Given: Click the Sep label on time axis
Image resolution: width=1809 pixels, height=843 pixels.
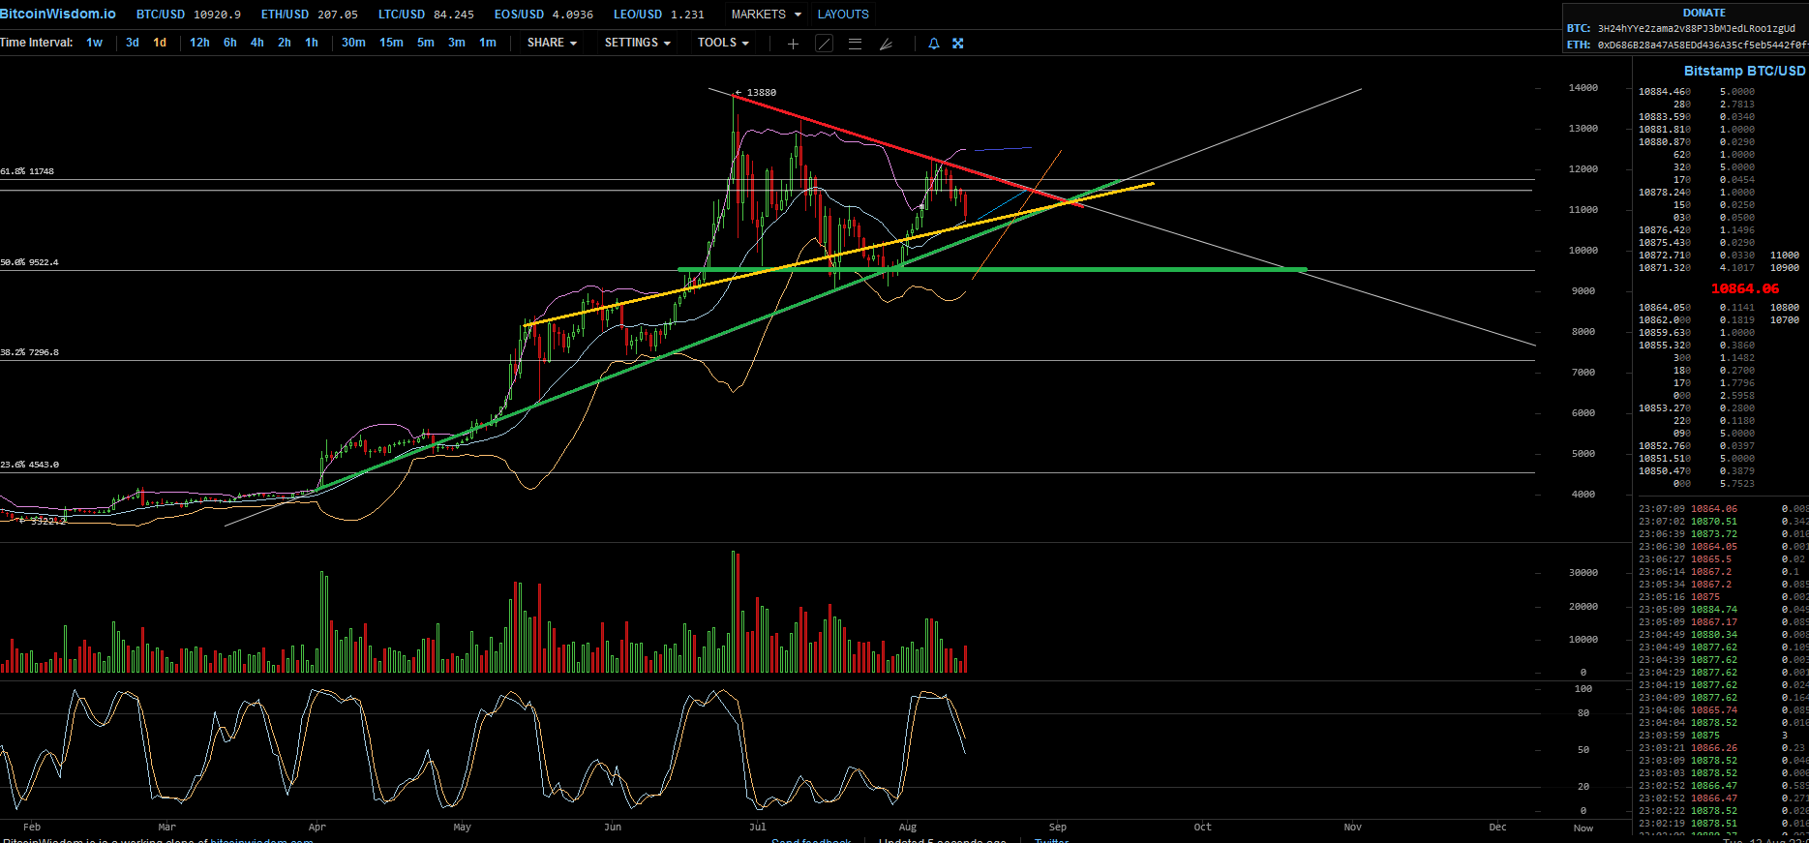Looking at the screenshot, I should pyautogui.click(x=1058, y=828).
